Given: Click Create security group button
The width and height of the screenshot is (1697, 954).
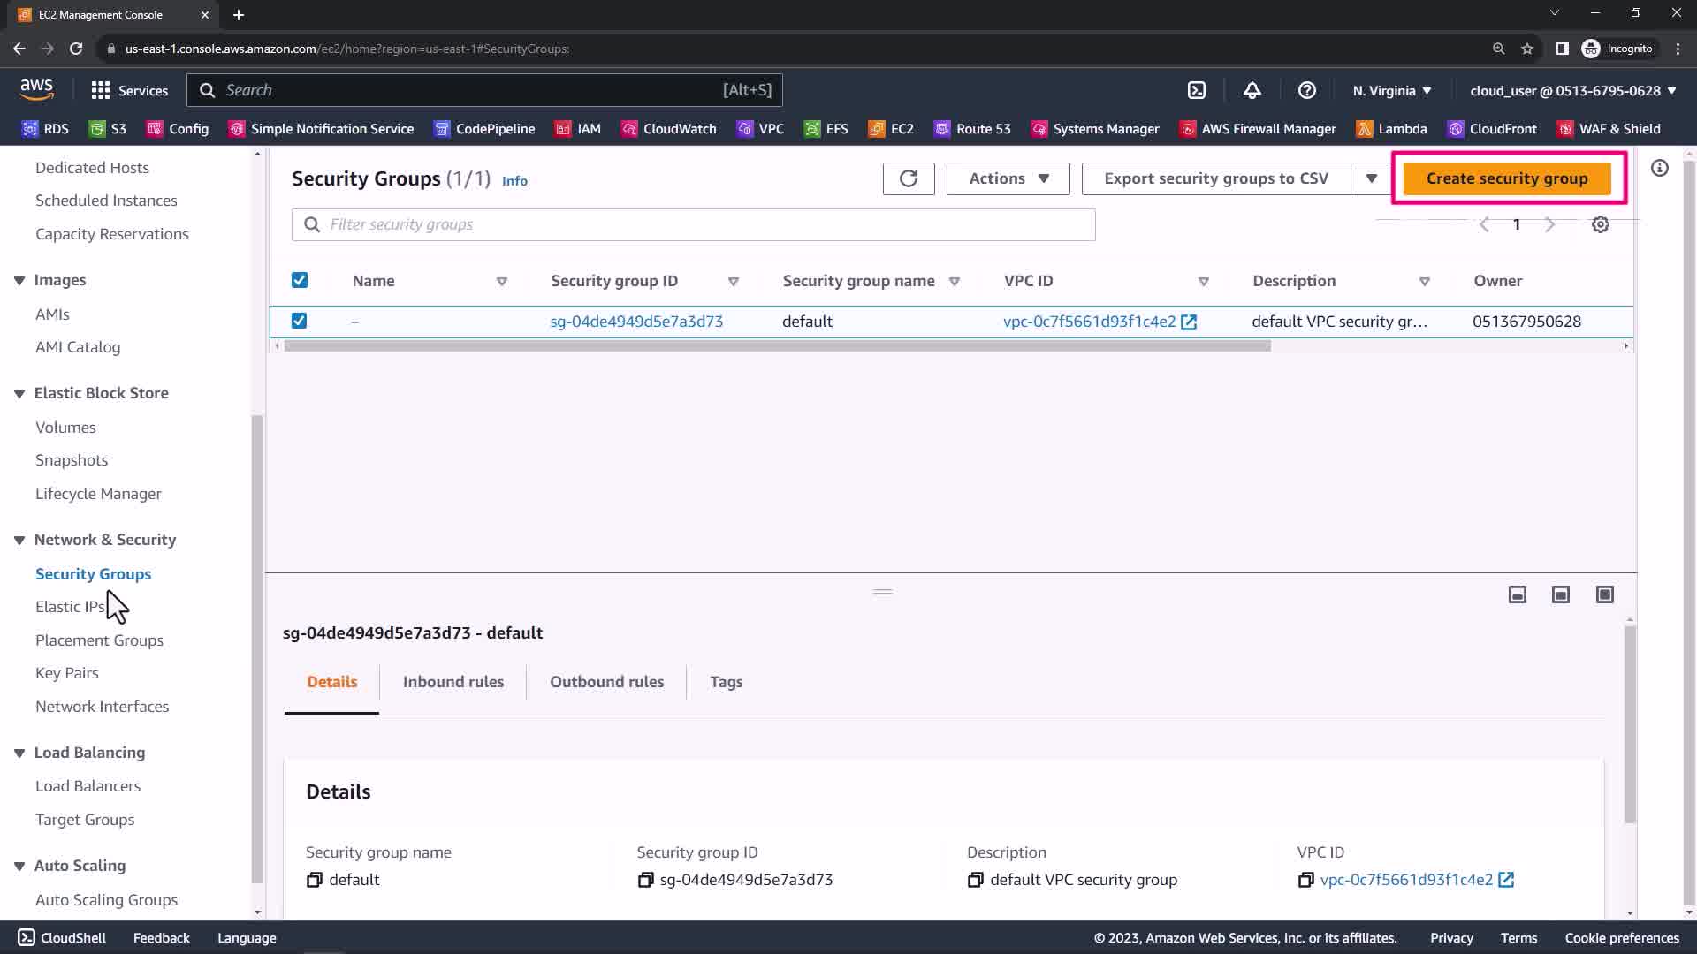Looking at the screenshot, I should pos(1506,178).
